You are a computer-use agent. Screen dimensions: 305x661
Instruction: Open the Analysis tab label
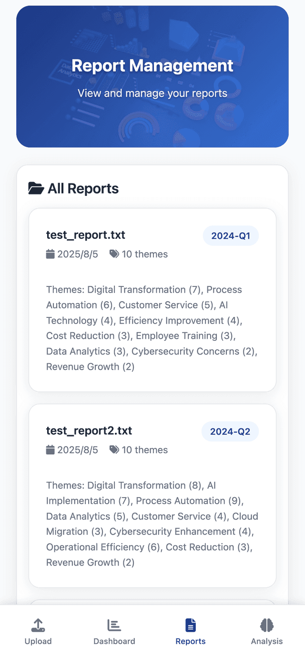pyautogui.click(x=267, y=641)
